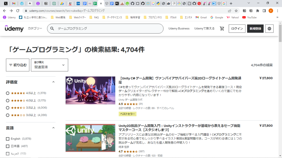Check the 日本語 language checkbox
Image resolution: width=282 pixels, height=158 pixels.
7,146
